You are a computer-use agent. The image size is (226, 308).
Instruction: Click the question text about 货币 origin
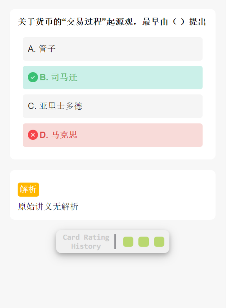click(112, 22)
